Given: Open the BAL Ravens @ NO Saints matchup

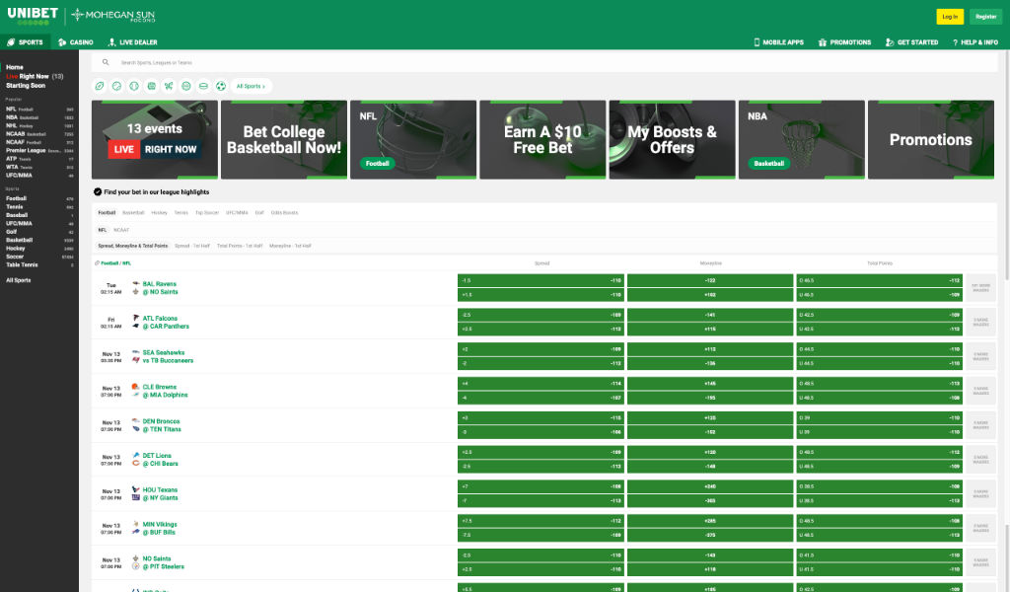Looking at the screenshot, I should [160, 288].
